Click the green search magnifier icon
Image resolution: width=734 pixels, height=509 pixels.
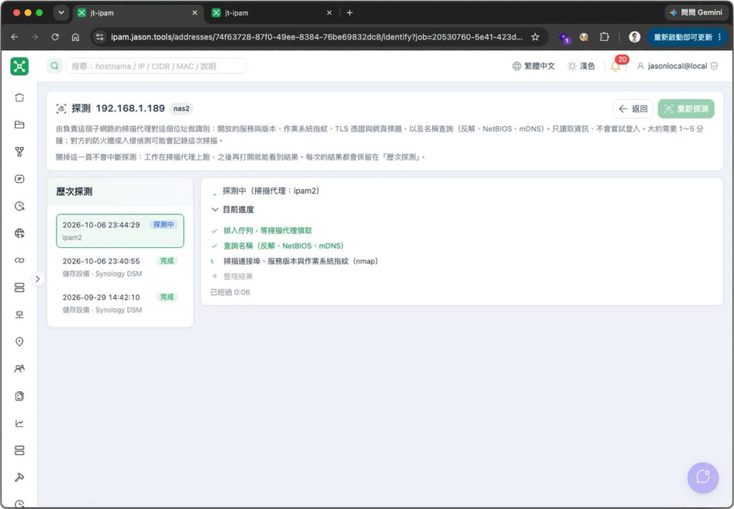tap(54, 66)
